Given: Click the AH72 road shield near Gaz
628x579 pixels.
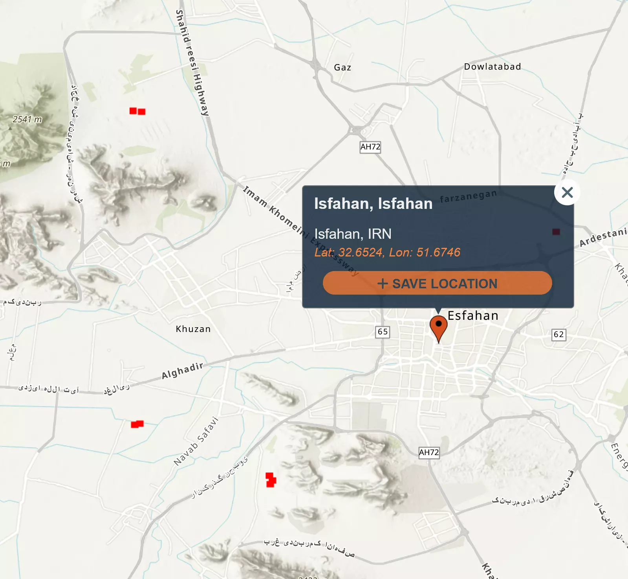Looking at the screenshot, I should pyautogui.click(x=370, y=147).
